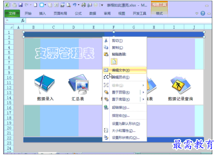Choose 指定宏(N) Assign Macro item
The image size is (217, 156).
pos(124,115)
